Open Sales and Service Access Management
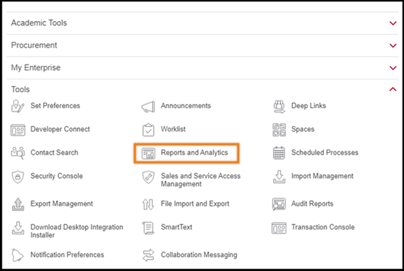 (x=200, y=180)
